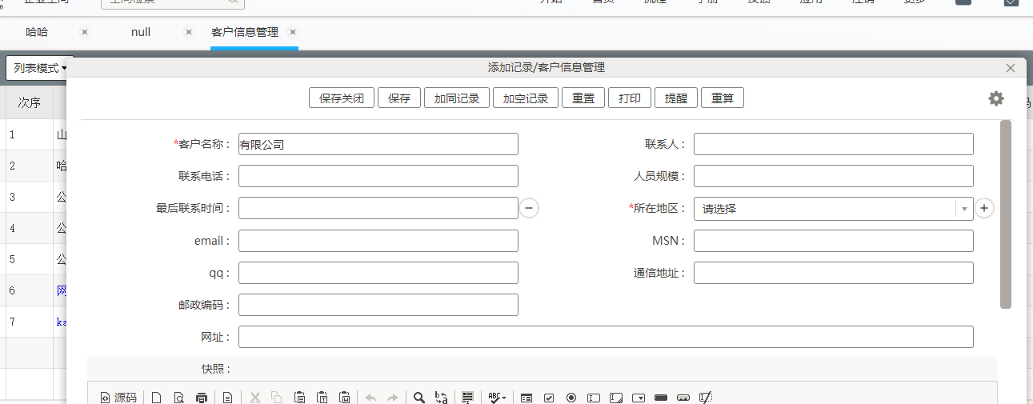Screen dimensions: 1033x404
Task: Toggle source code view 源码 in editor
Action: pos(118,397)
